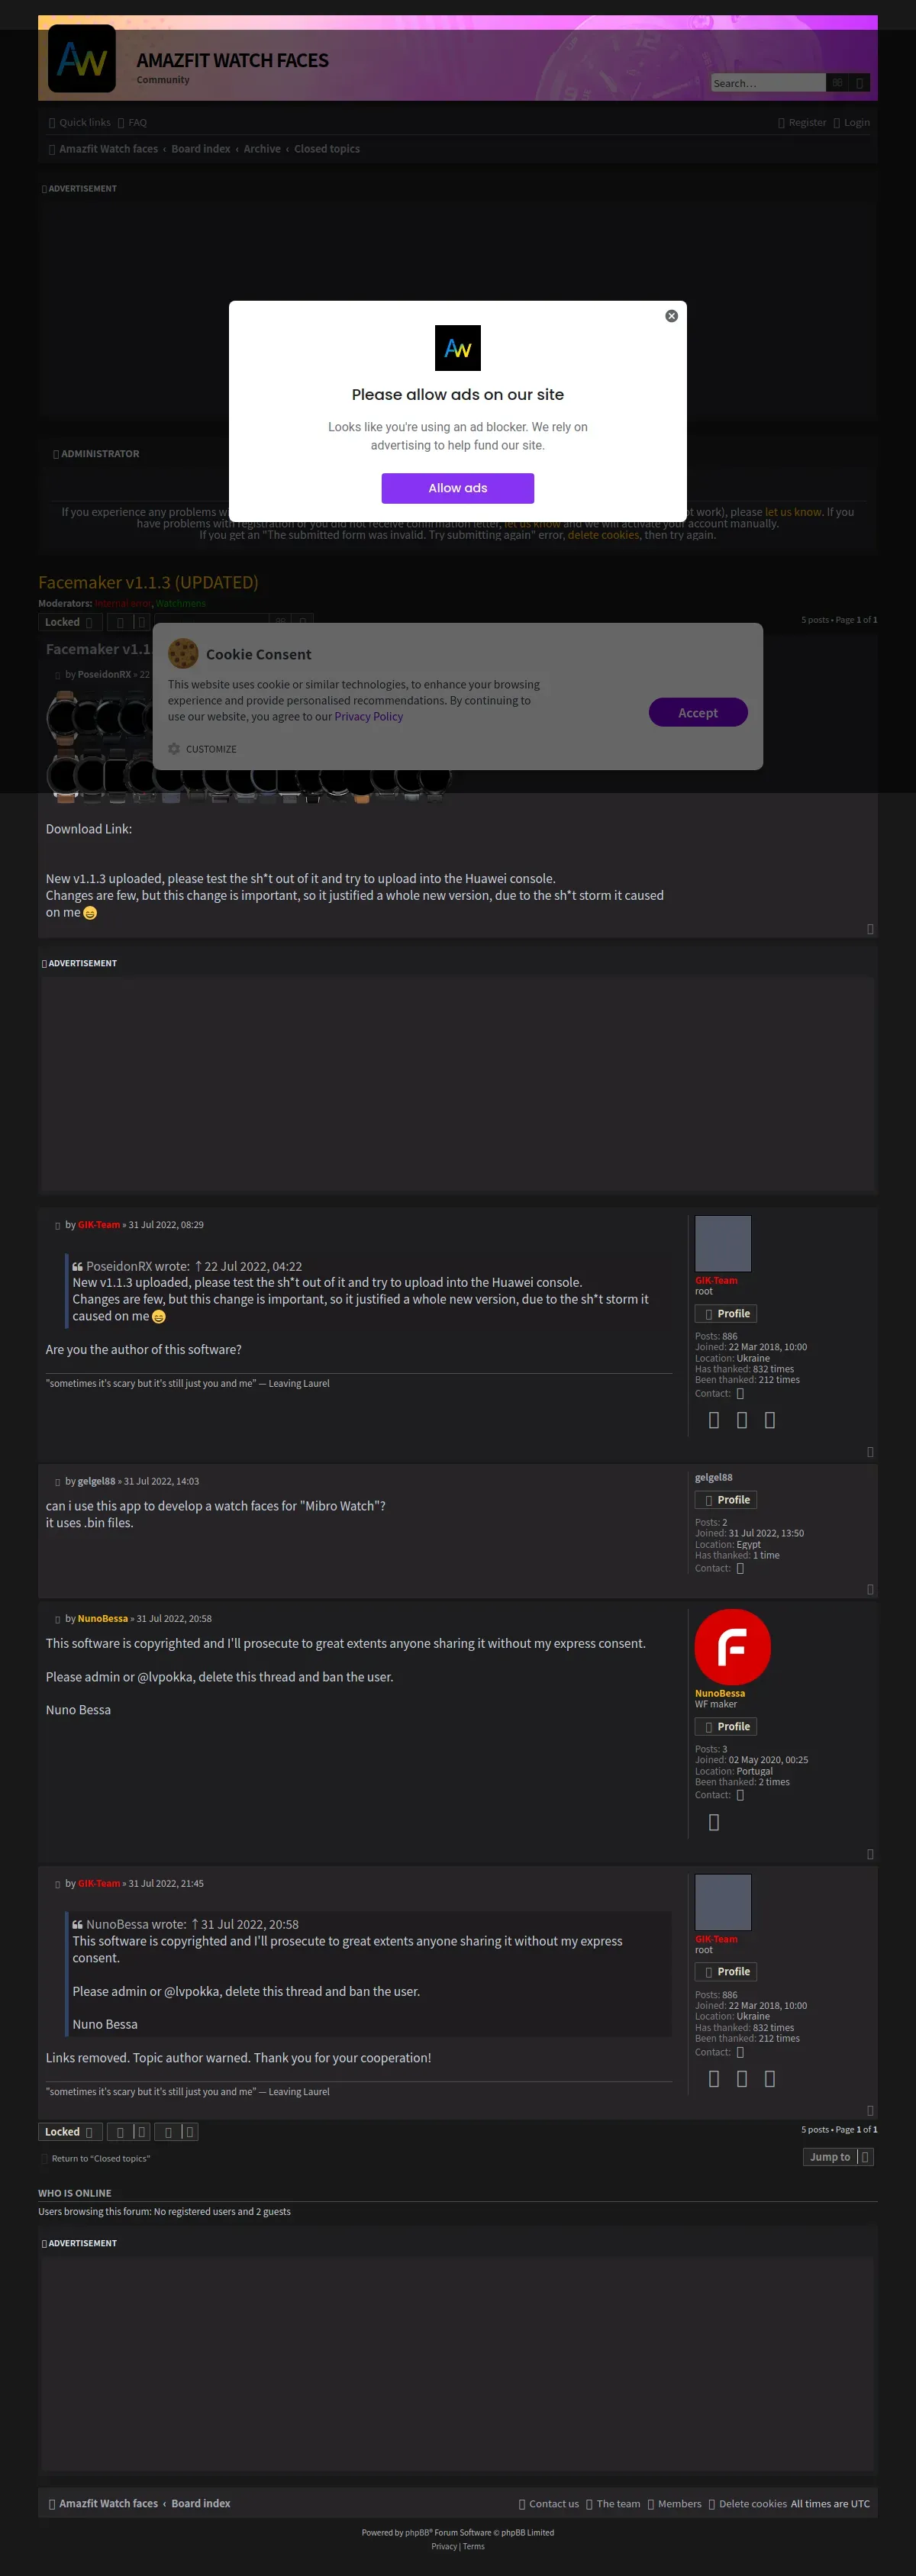Image resolution: width=916 pixels, height=2576 pixels.
Task: Open the Privacy Policy link
Action: [x=368, y=716]
